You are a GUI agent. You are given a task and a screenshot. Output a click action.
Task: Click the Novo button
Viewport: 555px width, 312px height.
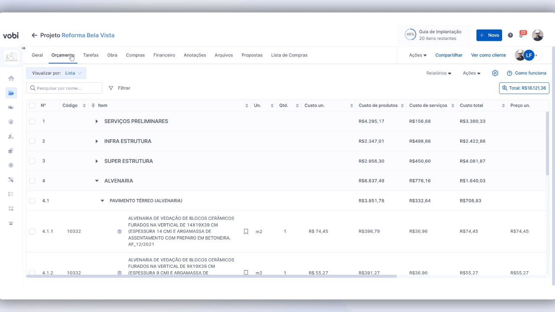[489, 35]
